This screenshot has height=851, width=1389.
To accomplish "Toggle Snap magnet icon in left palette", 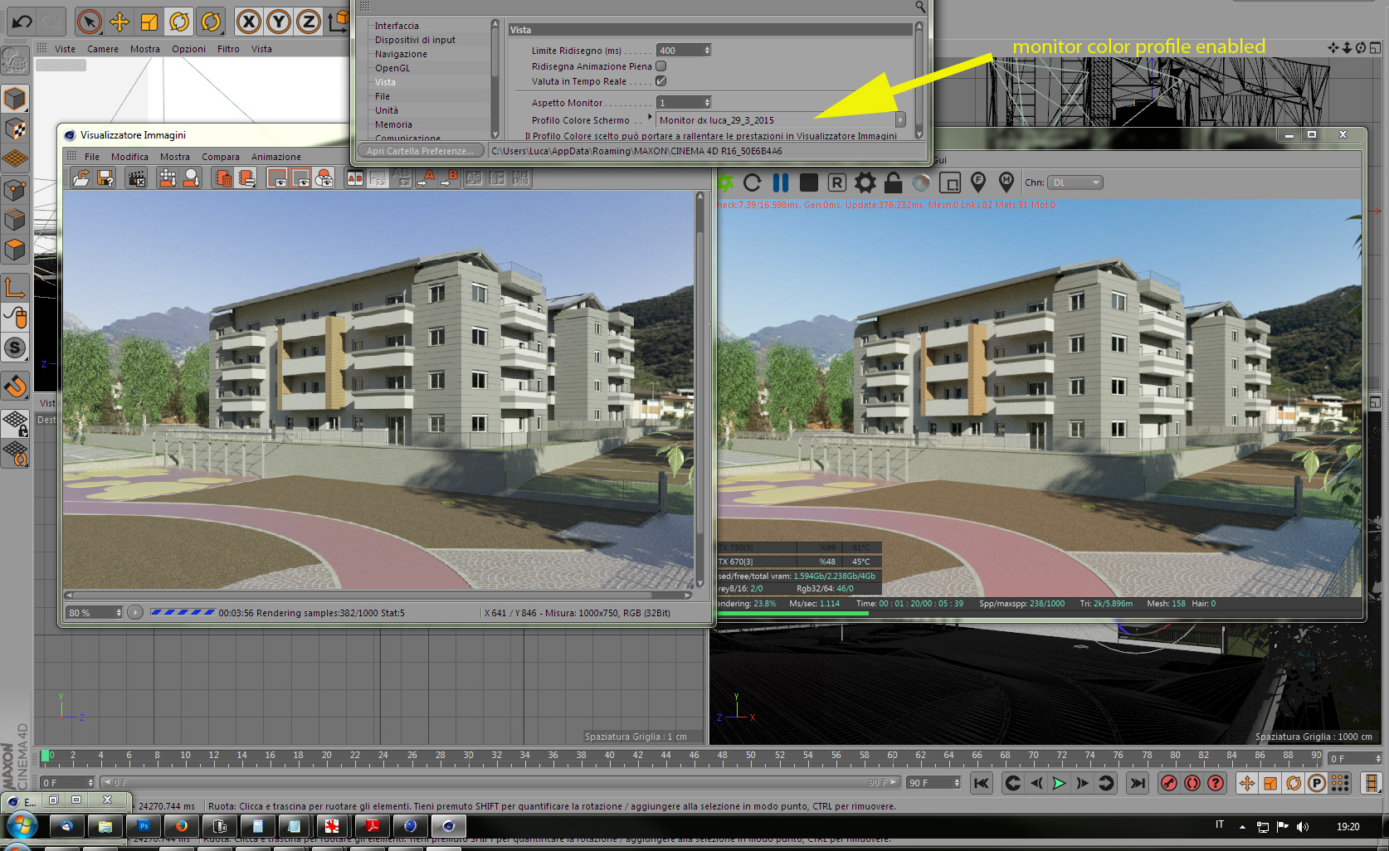I will [15, 386].
